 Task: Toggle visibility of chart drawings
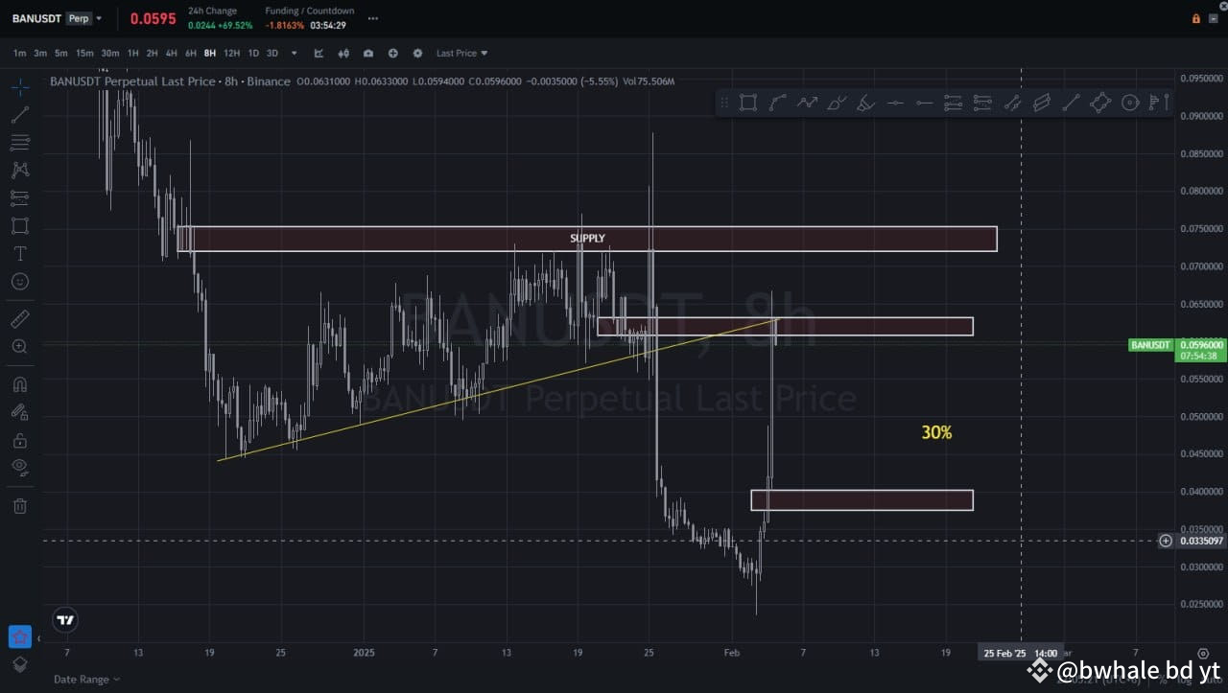pos(19,467)
